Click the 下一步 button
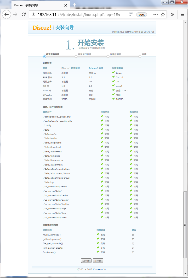The image size is (188, 278). 98,261
